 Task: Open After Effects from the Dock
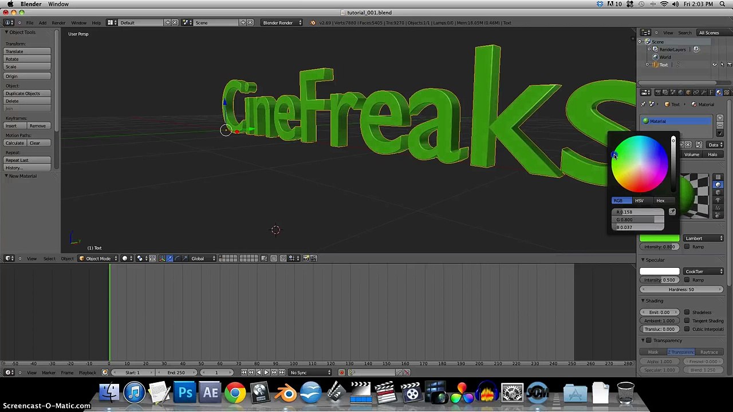210,393
